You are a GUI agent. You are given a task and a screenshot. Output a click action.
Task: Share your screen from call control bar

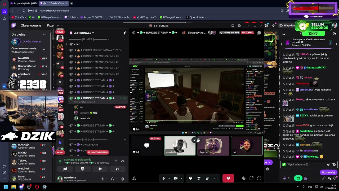click(x=190, y=178)
